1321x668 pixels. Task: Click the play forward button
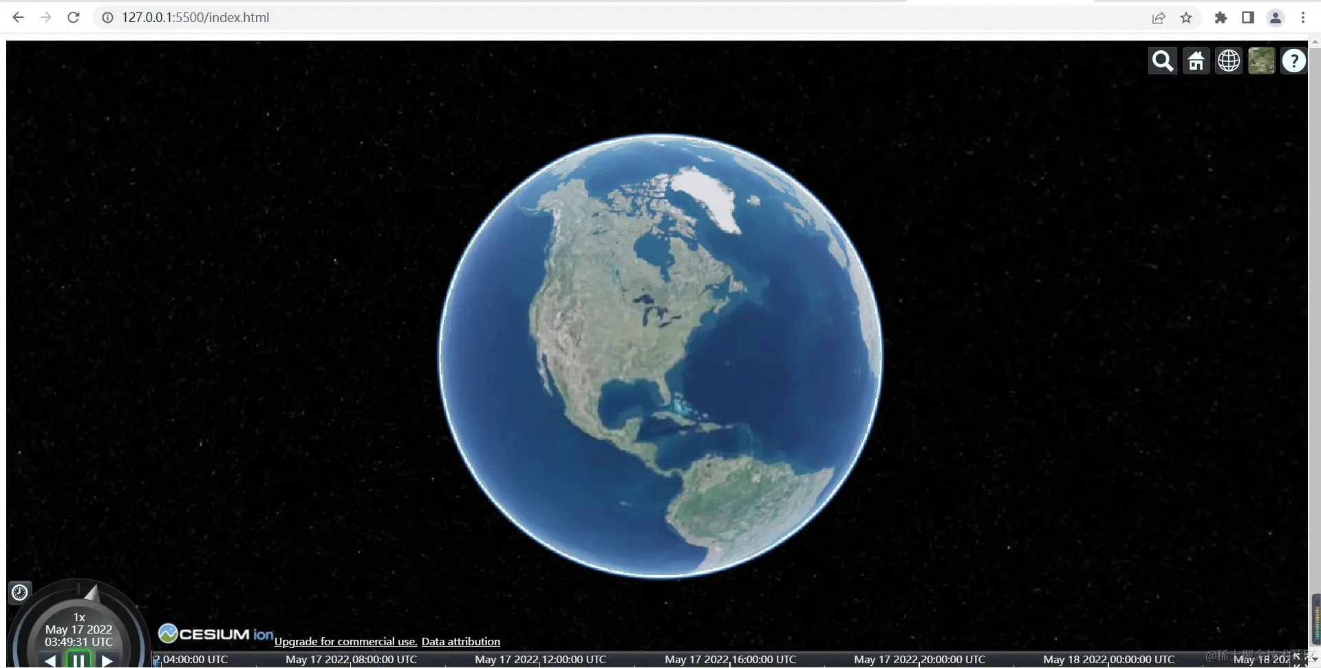tap(107, 660)
